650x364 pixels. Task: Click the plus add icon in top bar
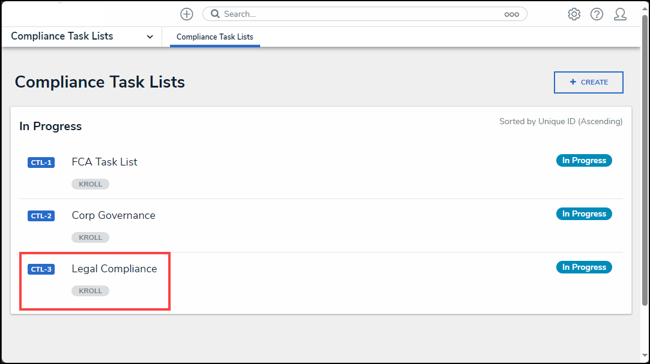click(x=187, y=14)
